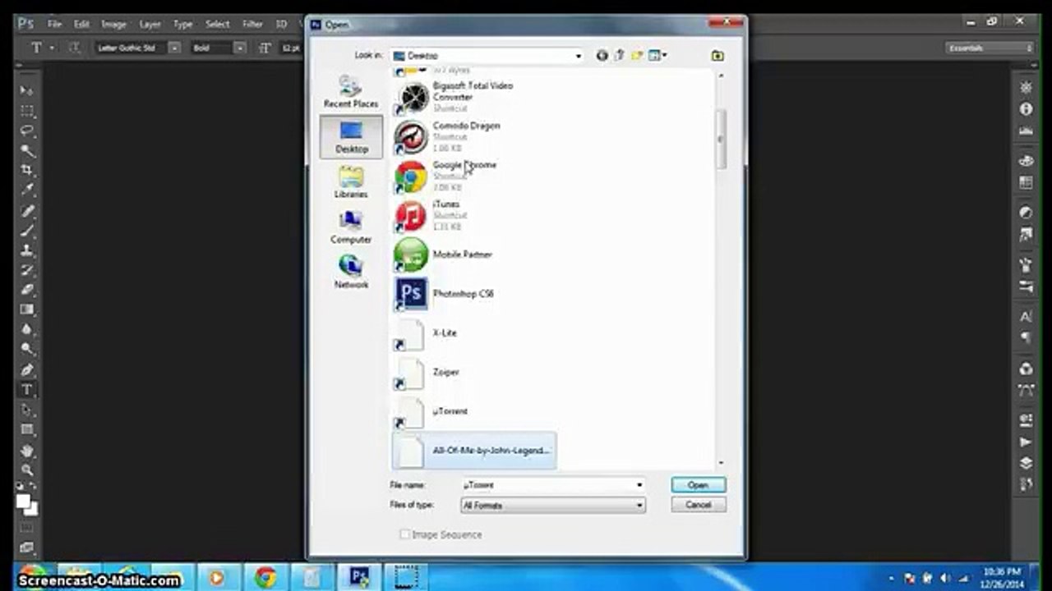Select the Blur tool

(27, 329)
